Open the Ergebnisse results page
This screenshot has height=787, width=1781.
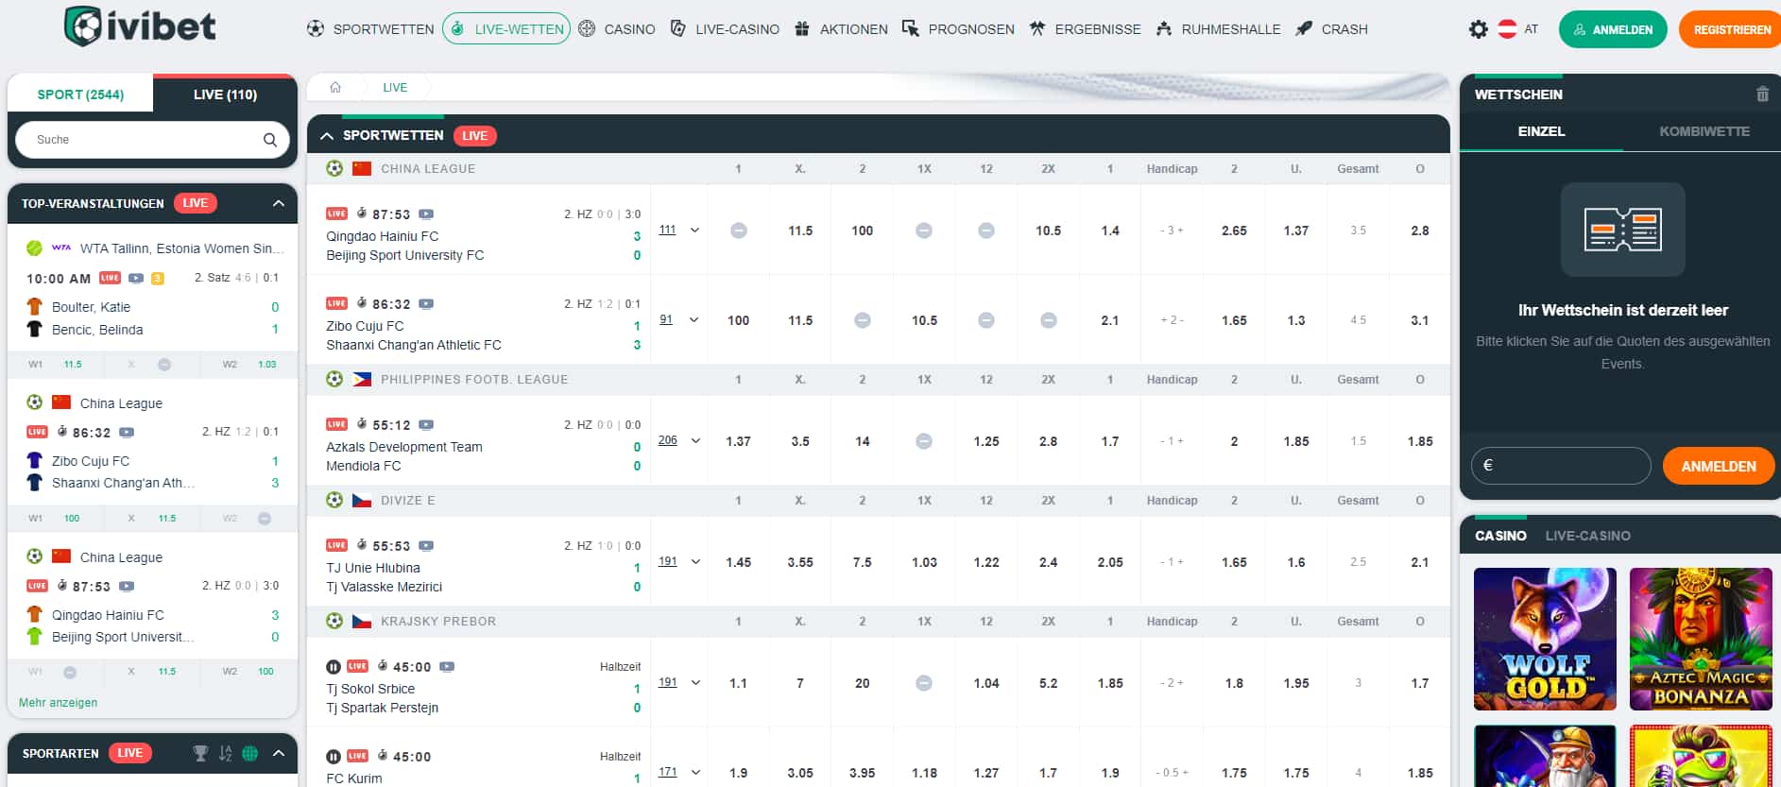coord(1085,29)
